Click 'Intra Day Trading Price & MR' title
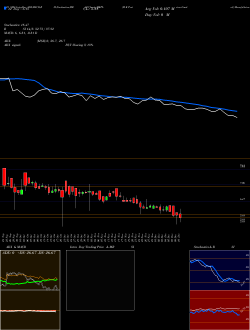Image resolution: width=250 pixels, height=330 pixels. (92, 247)
